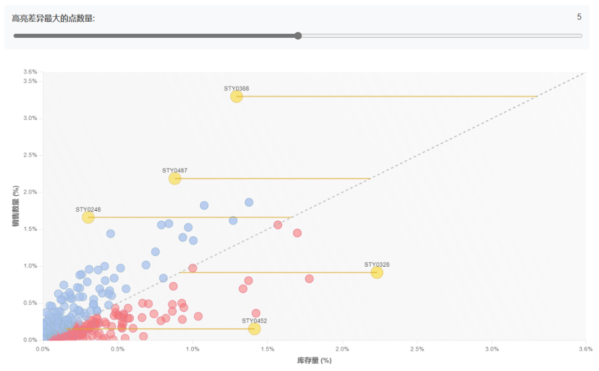
Task: Click the 3.0% tick on x-axis
Action: pos(492,349)
